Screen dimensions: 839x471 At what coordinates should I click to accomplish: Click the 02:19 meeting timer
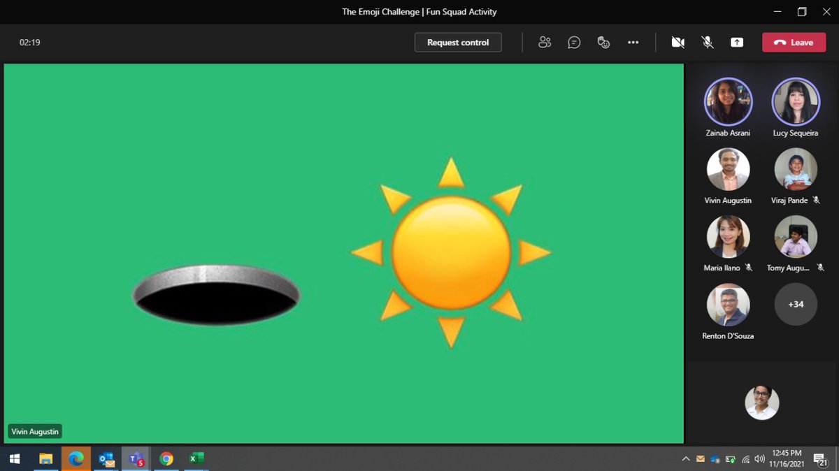point(30,43)
